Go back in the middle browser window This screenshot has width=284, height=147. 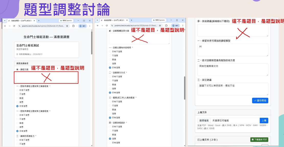98,26
